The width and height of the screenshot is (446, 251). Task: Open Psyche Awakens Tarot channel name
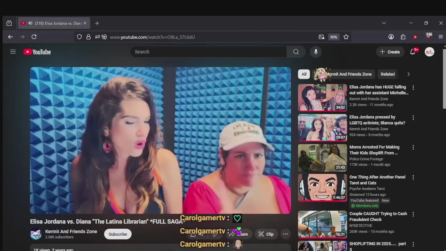pyautogui.click(x=367, y=189)
